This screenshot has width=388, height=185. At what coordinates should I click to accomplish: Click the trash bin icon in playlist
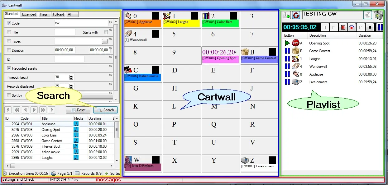pyautogui.click(x=379, y=15)
